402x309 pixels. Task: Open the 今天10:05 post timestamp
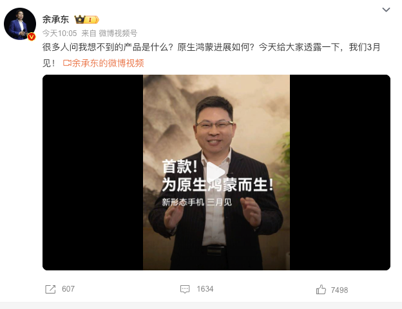click(x=59, y=33)
